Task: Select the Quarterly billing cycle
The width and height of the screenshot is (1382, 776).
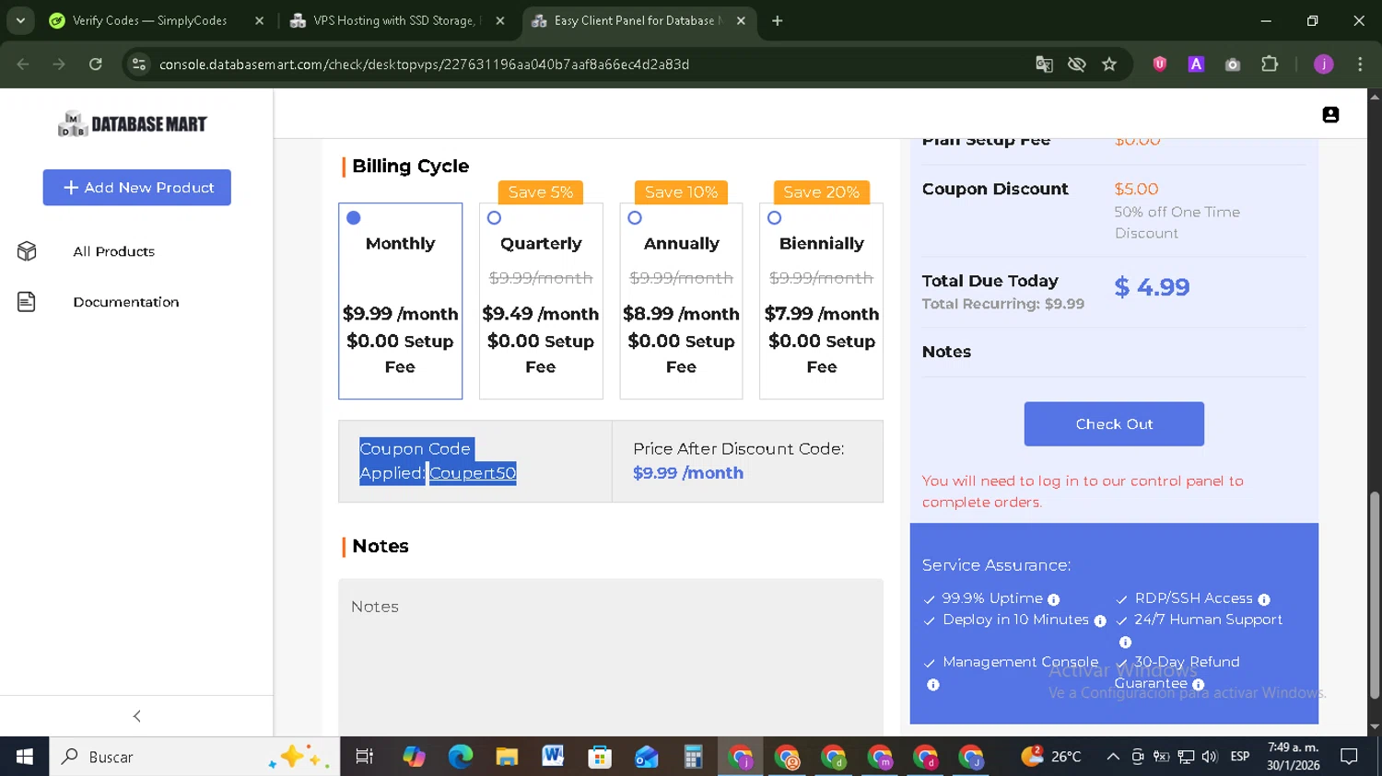Action: [495, 218]
